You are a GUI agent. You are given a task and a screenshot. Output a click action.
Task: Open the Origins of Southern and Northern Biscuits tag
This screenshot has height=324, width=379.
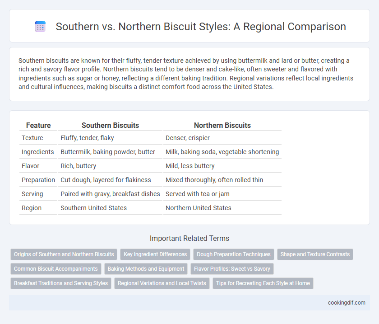click(x=64, y=254)
